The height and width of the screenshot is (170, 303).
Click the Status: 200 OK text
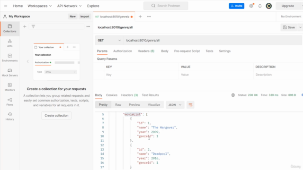coord(248,95)
